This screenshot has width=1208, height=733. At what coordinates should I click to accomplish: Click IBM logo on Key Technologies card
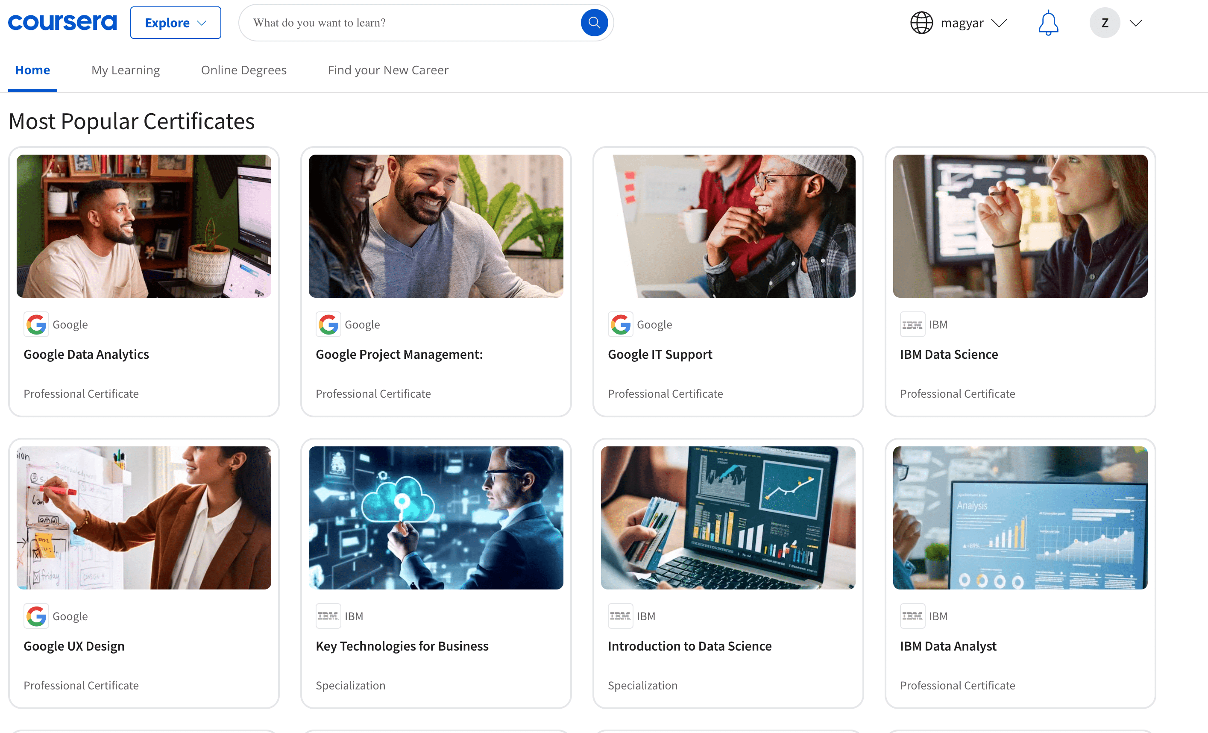[x=328, y=616]
